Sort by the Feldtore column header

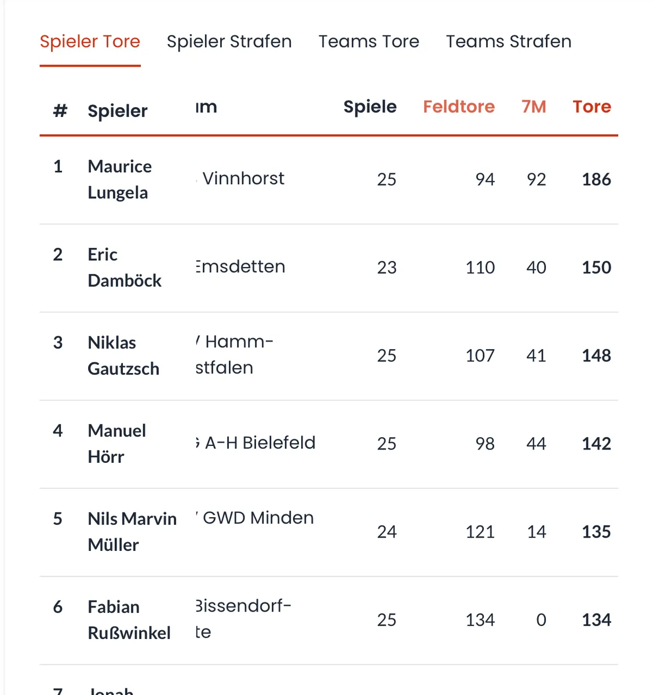point(458,107)
